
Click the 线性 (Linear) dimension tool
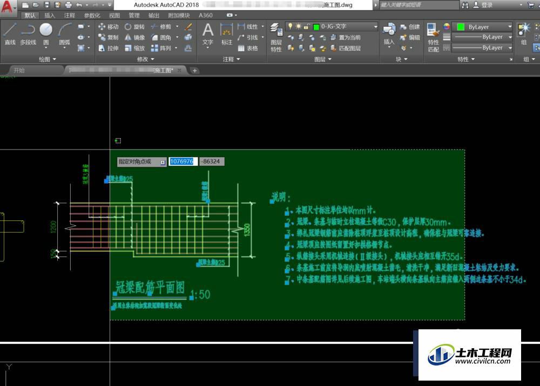(x=248, y=26)
